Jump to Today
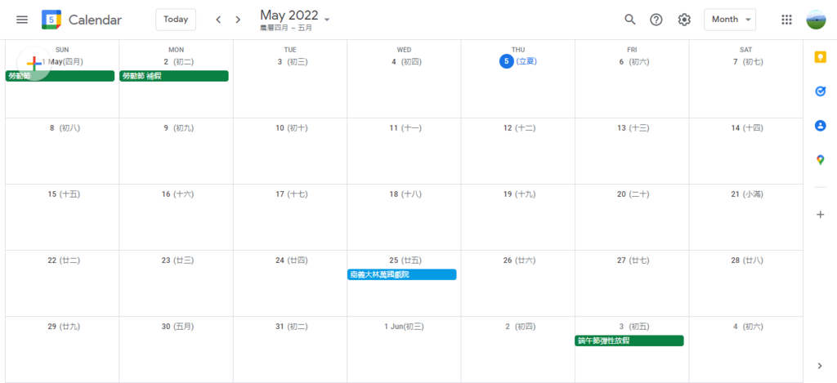The width and height of the screenshot is (837, 383). [x=176, y=20]
